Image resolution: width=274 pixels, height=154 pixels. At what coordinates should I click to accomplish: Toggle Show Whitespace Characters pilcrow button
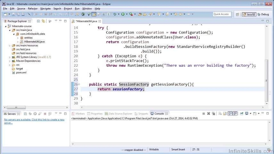click(109, 14)
